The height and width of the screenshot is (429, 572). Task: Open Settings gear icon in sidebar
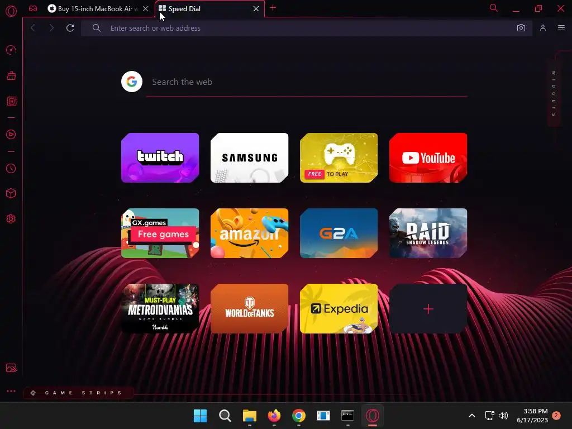11,218
